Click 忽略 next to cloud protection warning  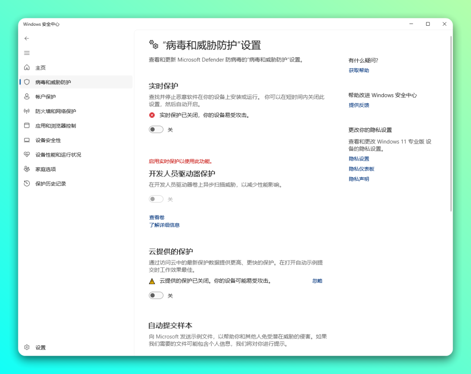(317, 281)
